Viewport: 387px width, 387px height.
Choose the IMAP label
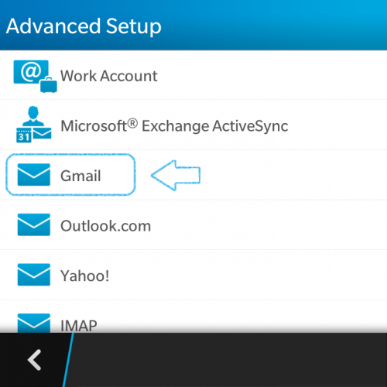(79, 326)
